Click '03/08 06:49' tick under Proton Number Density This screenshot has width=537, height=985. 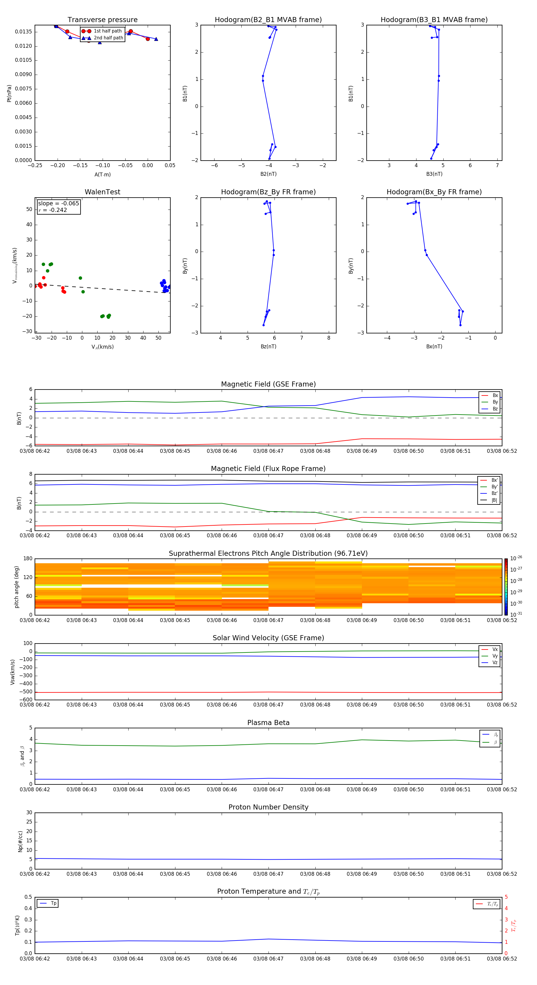tap(362, 874)
